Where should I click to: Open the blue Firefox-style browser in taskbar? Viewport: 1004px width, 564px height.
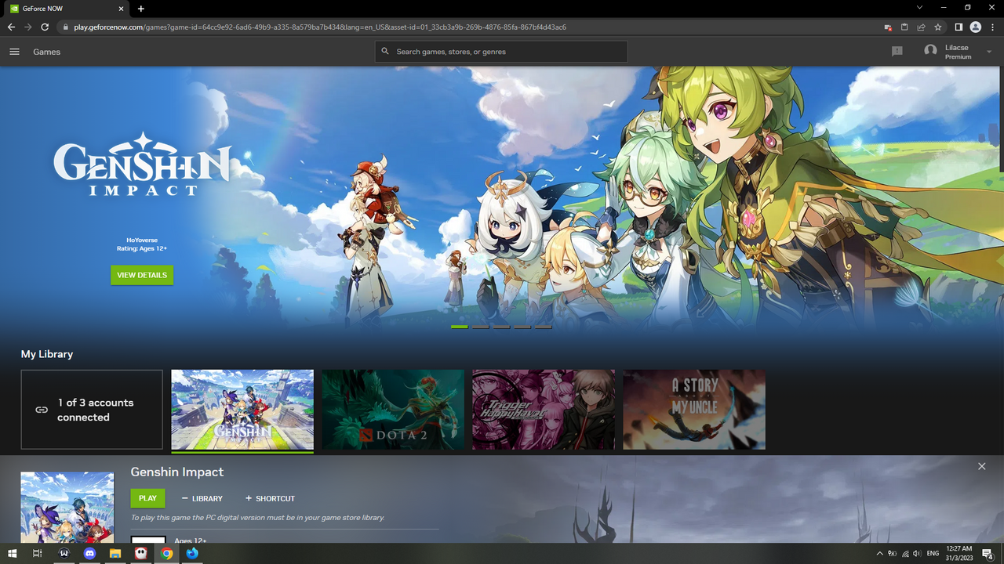[192, 553]
